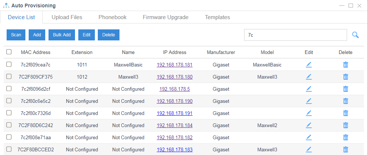This screenshot has width=368, height=155.
Task: Delete device 7c2f8096d2cf with trash icon
Action: tap(346, 89)
